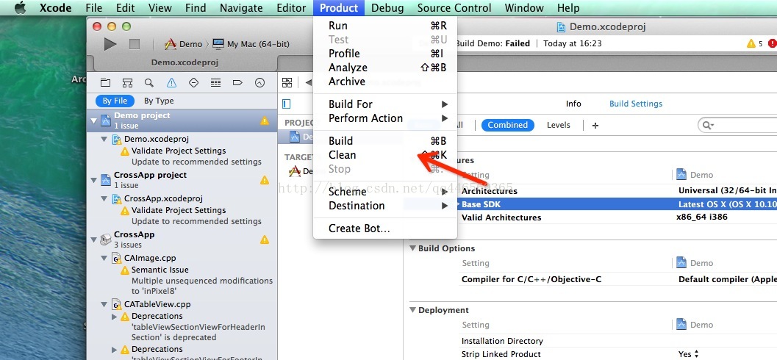Screen dimensions: 777x360
Task: Open the Project navigator folder icon
Action: (x=106, y=83)
